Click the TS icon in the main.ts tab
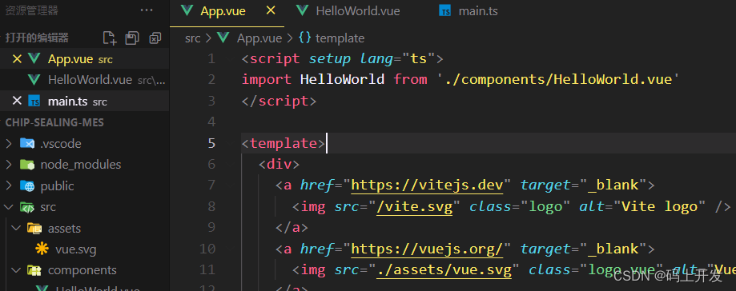The width and height of the screenshot is (736, 291). [x=444, y=10]
